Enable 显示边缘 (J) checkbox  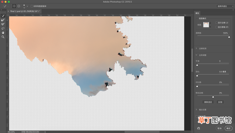click(x=216, y=23)
